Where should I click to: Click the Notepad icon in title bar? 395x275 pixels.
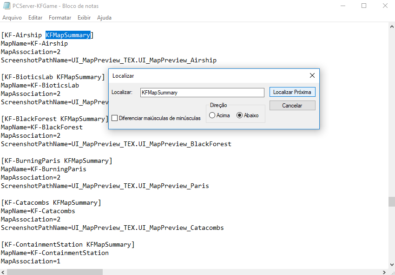[7, 6]
